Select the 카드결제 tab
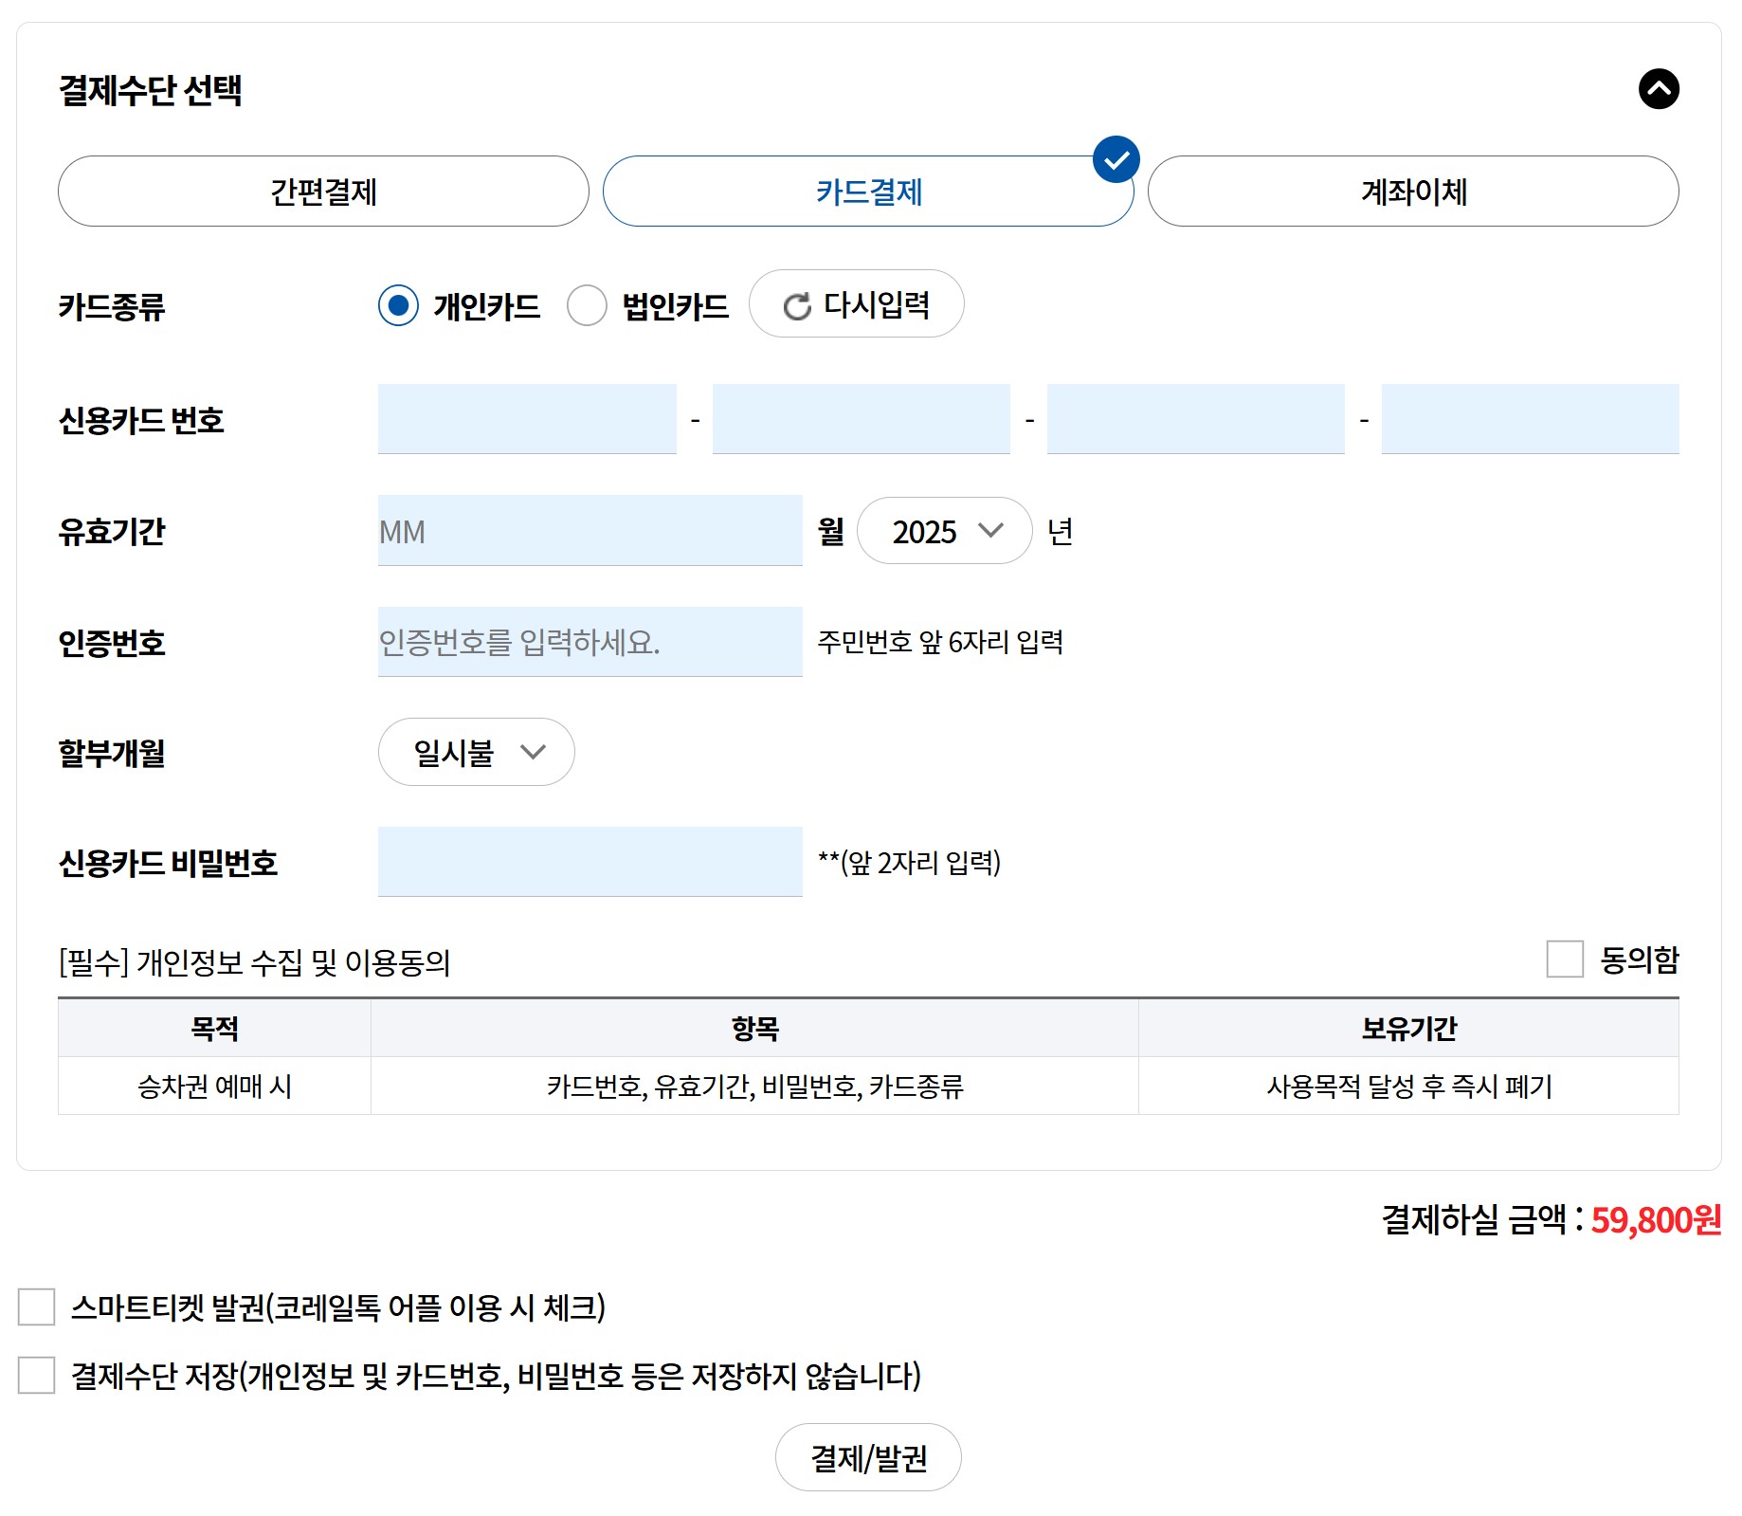 (868, 192)
